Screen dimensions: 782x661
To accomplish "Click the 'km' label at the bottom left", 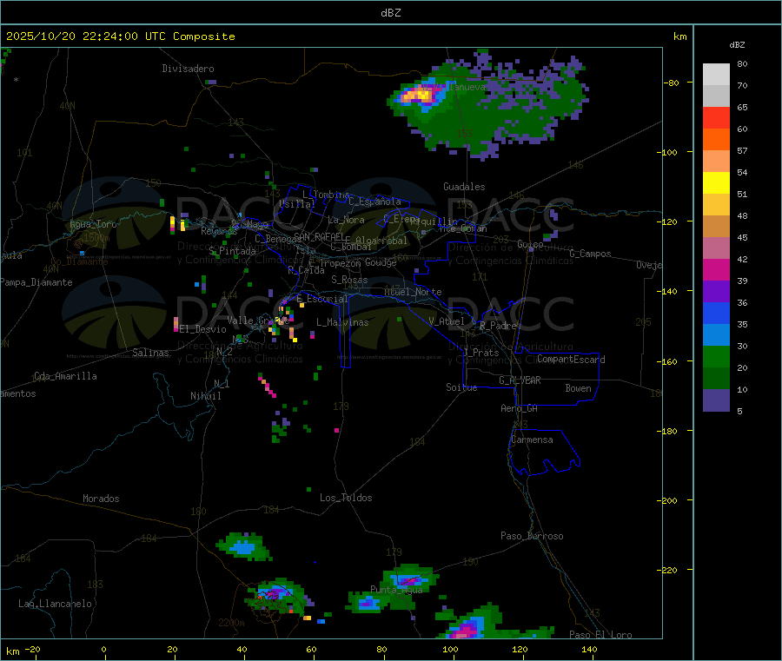I will (12, 651).
